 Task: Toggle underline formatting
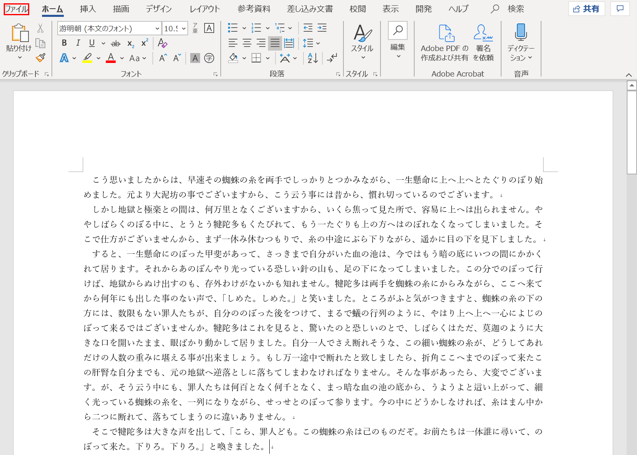92,43
